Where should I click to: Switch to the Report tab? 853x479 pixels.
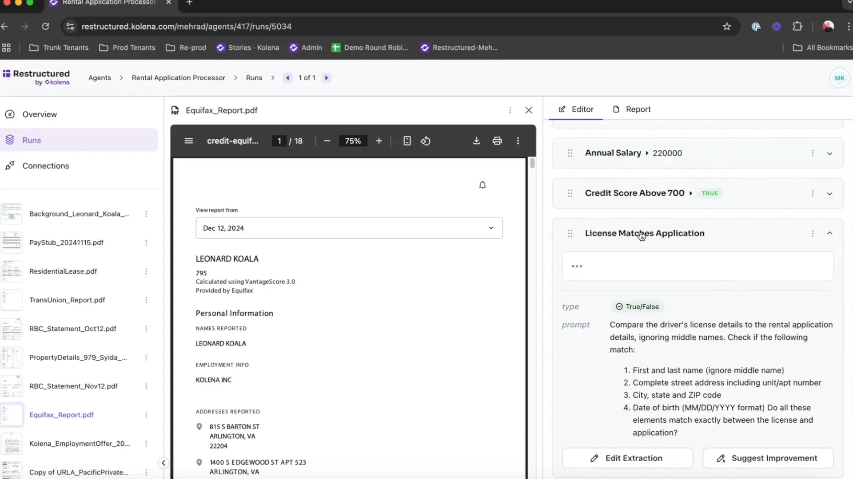click(632, 110)
